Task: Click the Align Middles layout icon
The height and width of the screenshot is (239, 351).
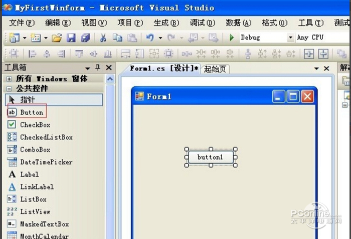Action: coord(93,54)
